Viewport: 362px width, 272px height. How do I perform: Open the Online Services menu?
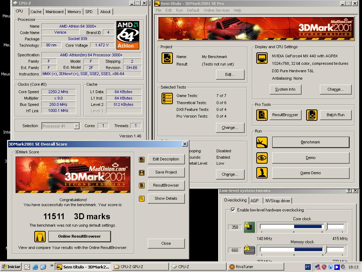(x=217, y=10)
